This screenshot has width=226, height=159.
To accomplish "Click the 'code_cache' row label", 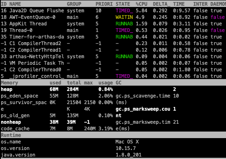I will click(15, 129).
